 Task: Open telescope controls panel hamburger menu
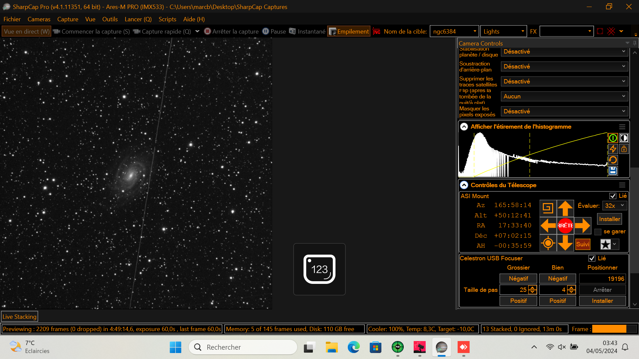[x=622, y=185]
